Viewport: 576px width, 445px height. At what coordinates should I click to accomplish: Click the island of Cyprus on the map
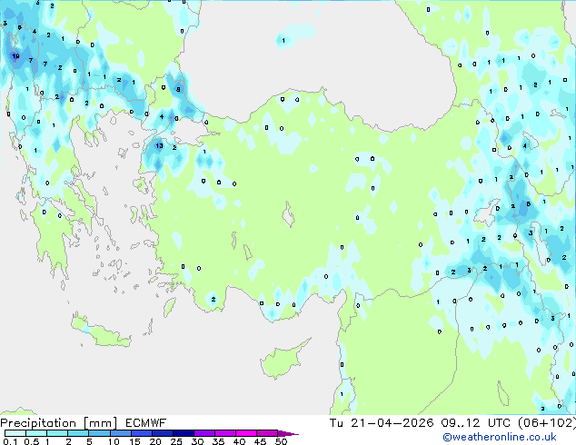(283, 361)
